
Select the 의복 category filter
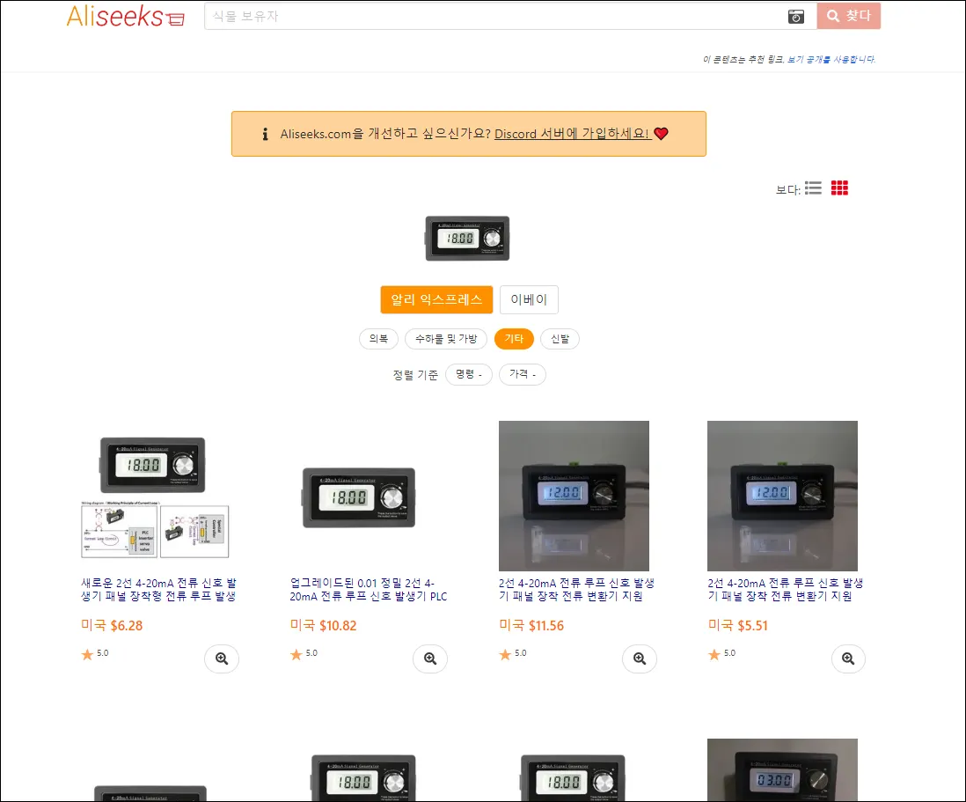point(378,339)
